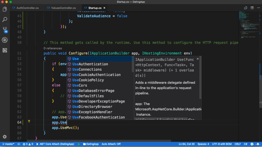
Task: Open the Search view in activity bar
Action: point(5,20)
